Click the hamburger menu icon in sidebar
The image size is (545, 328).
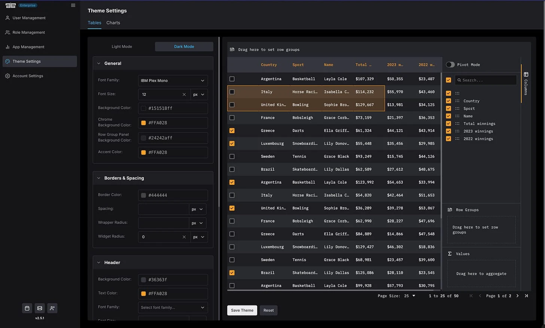coord(73,5)
